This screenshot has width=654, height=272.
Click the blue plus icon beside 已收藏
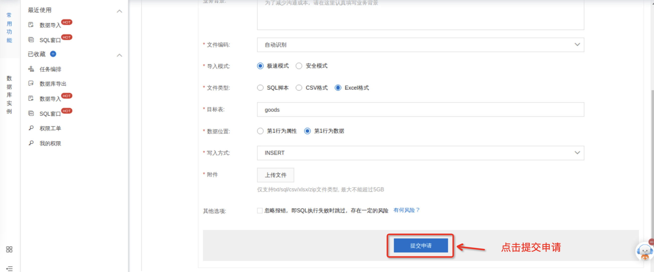[53, 54]
